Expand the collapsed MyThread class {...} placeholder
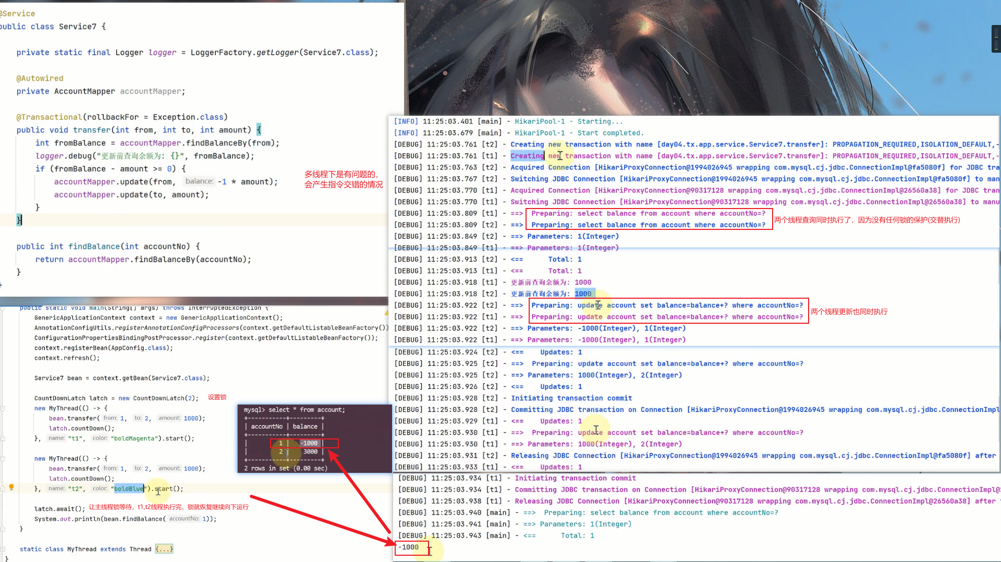The height and width of the screenshot is (562, 1001). click(164, 549)
